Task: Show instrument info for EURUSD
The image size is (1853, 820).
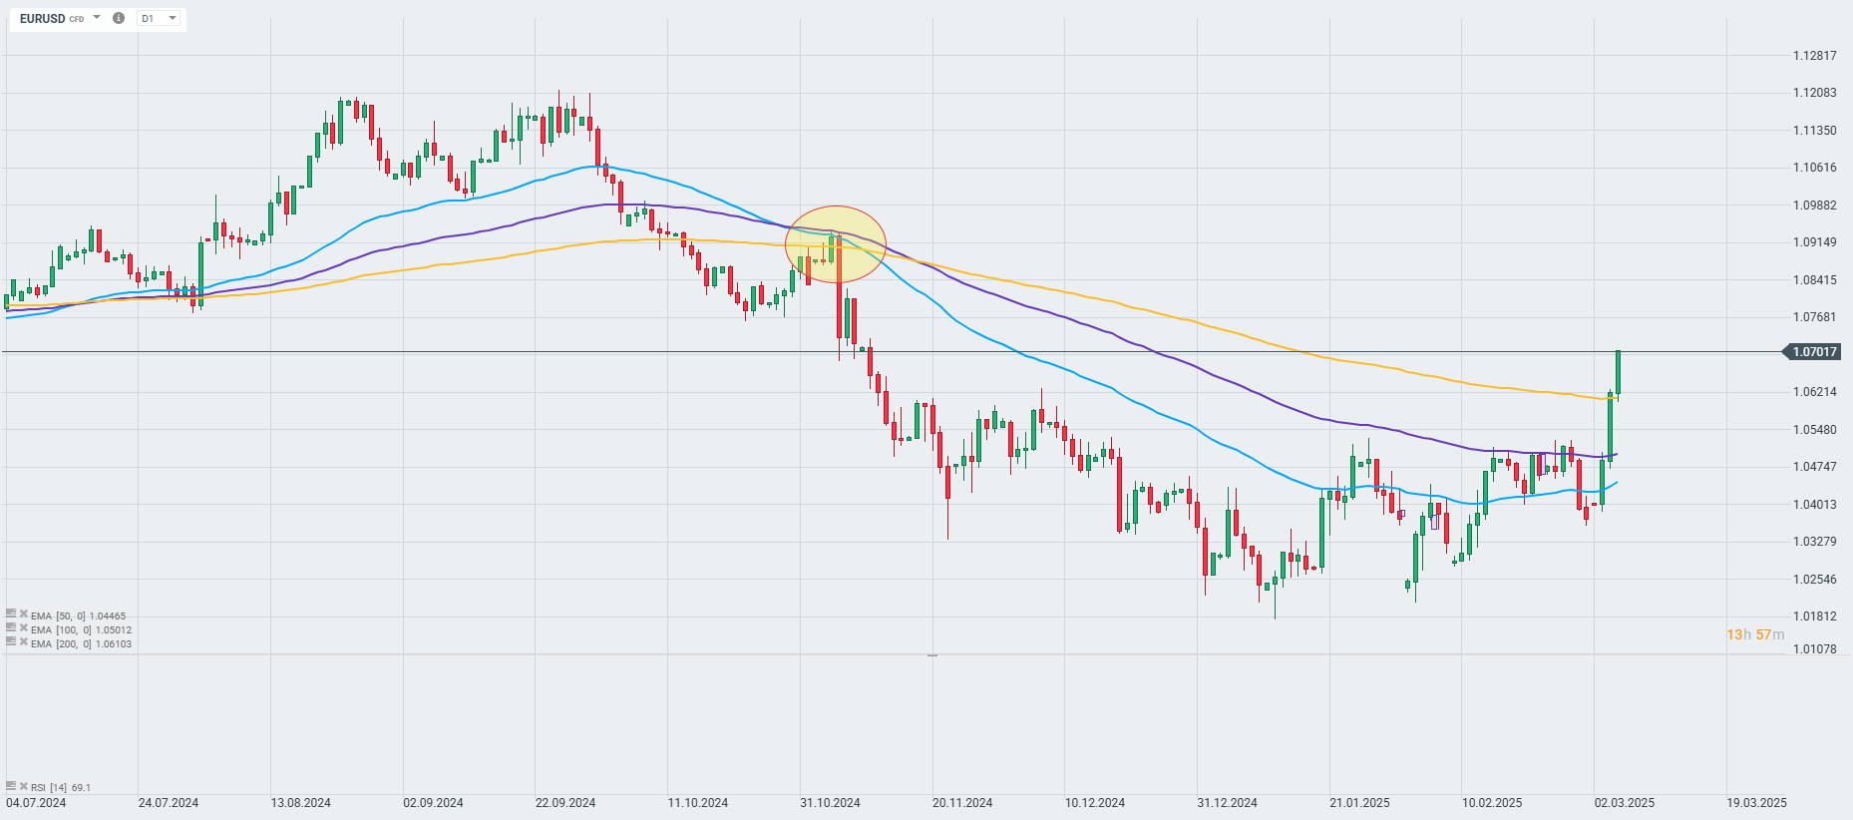Action: pyautogui.click(x=119, y=18)
